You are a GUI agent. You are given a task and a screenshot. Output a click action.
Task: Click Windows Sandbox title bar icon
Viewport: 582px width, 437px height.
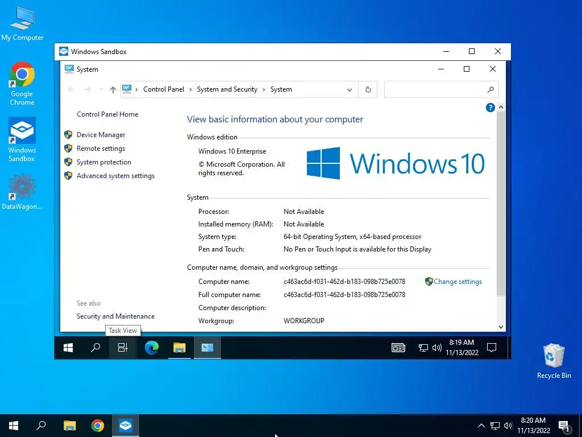(64, 51)
